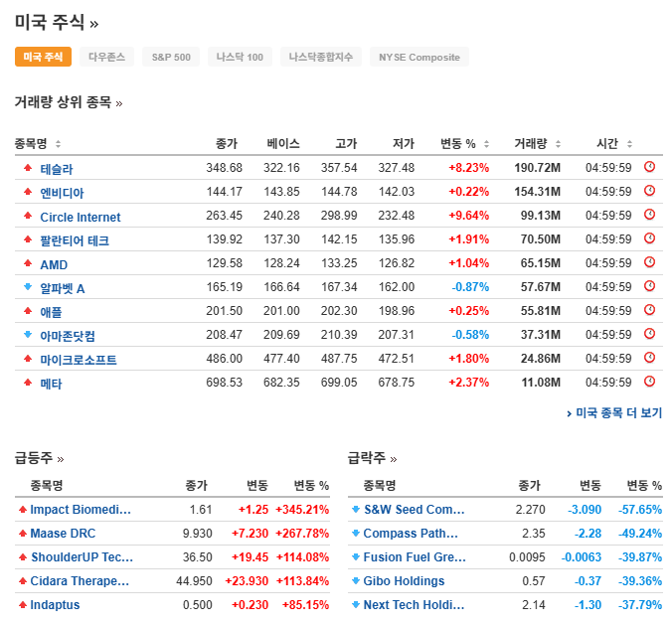Open the 팔란티어 테크 stock page
This screenshot has width=671, height=627.
[x=75, y=240]
